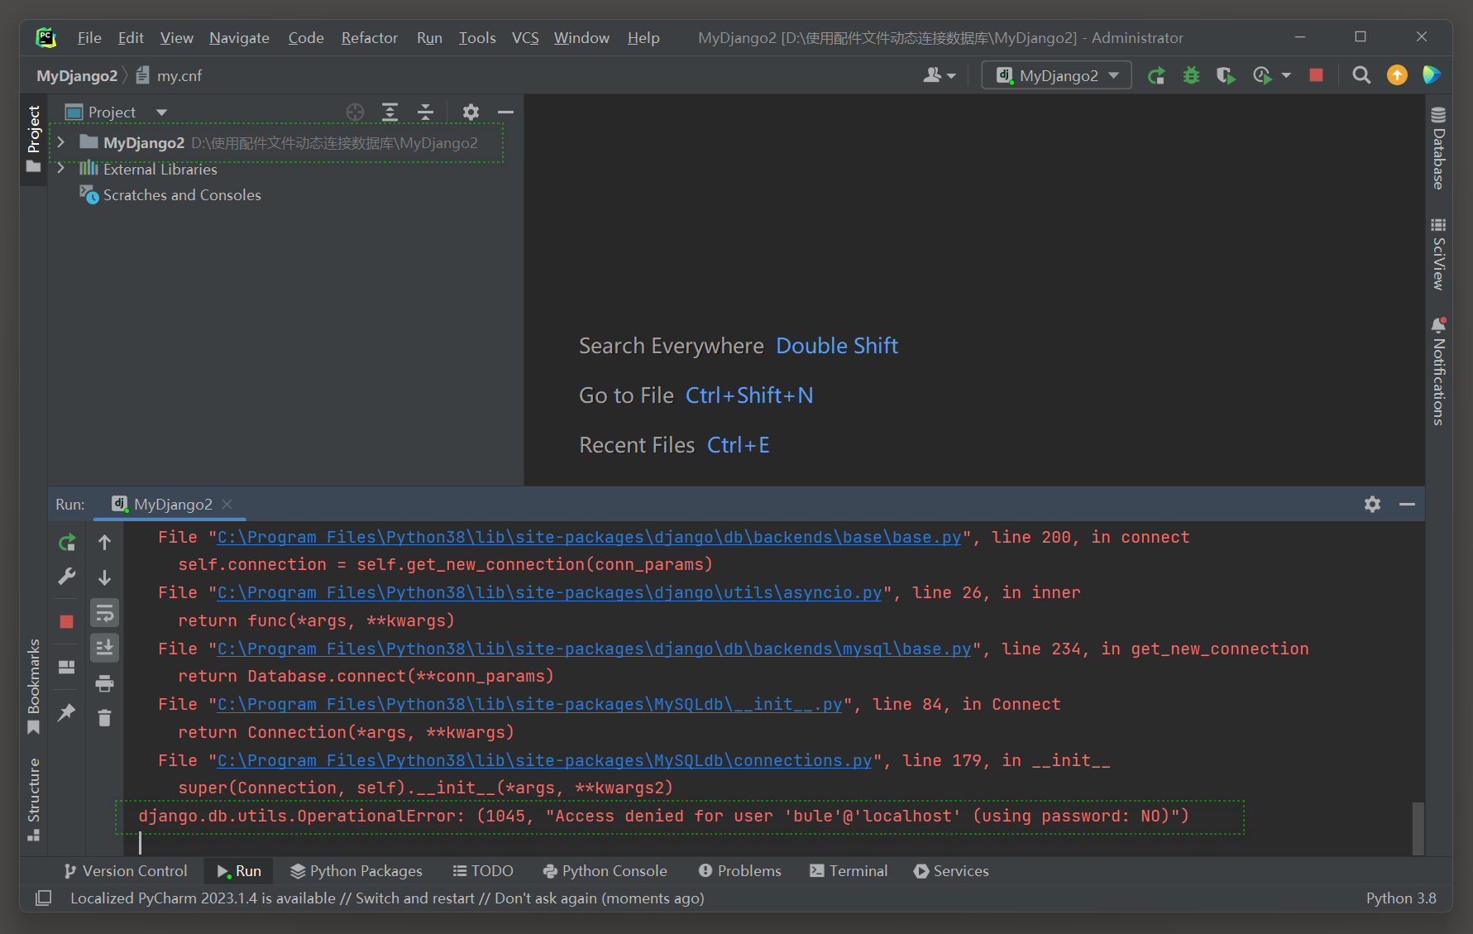Open the VCS menu
The image size is (1473, 934).
coord(525,38)
